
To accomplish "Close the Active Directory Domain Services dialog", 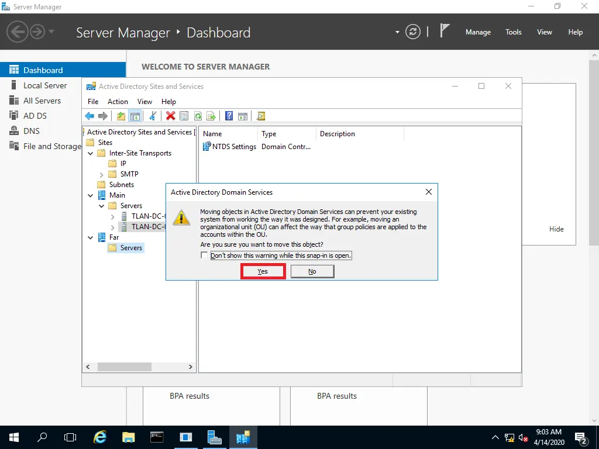I will pos(429,192).
